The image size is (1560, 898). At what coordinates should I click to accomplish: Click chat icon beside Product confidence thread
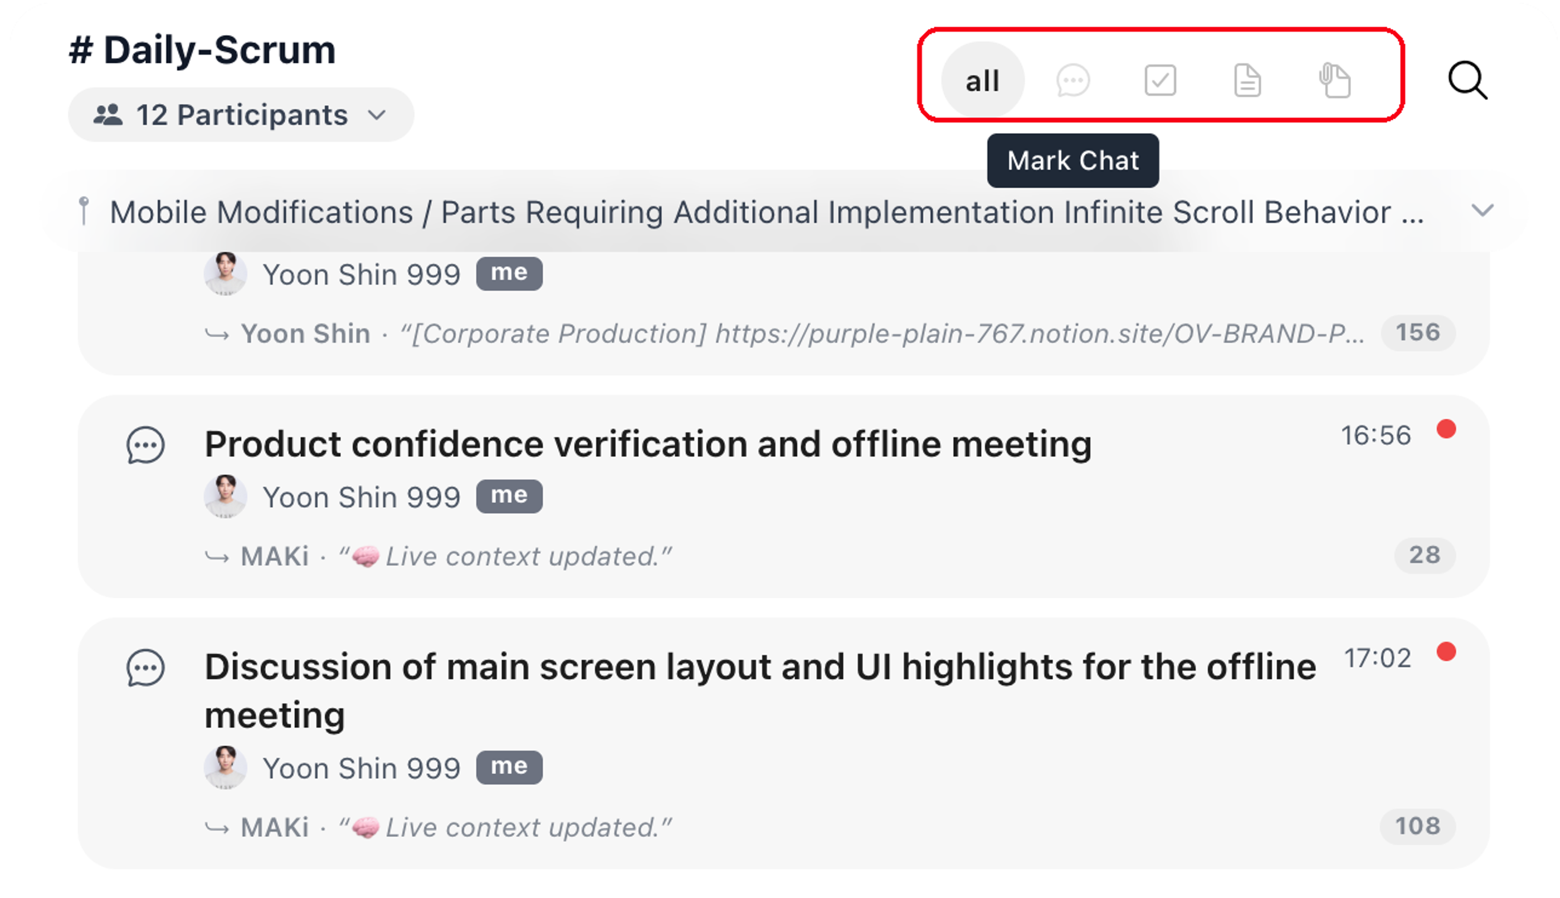145,445
